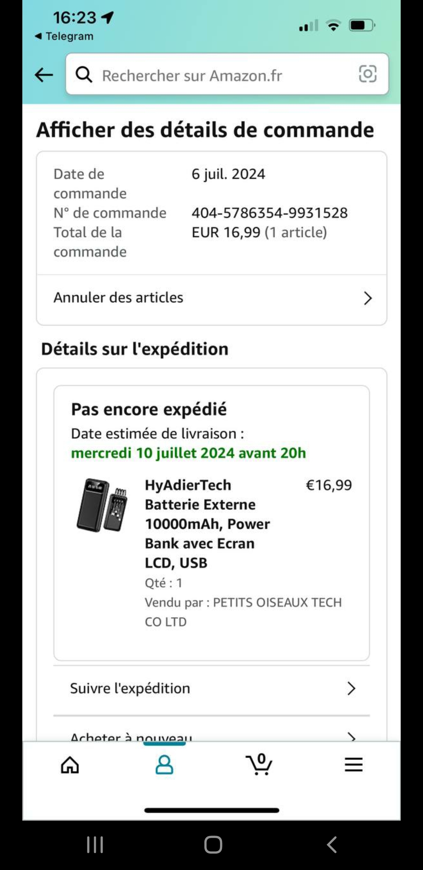423x870 pixels.
Task: Open the HyAdierTech Batterie Externe product title
Action: pyautogui.click(x=208, y=524)
